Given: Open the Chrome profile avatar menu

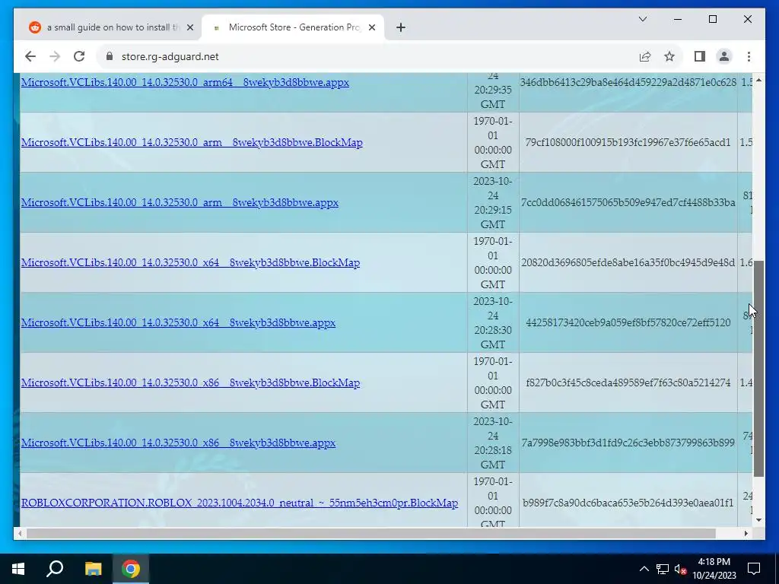Looking at the screenshot, I should pos(724,56).
